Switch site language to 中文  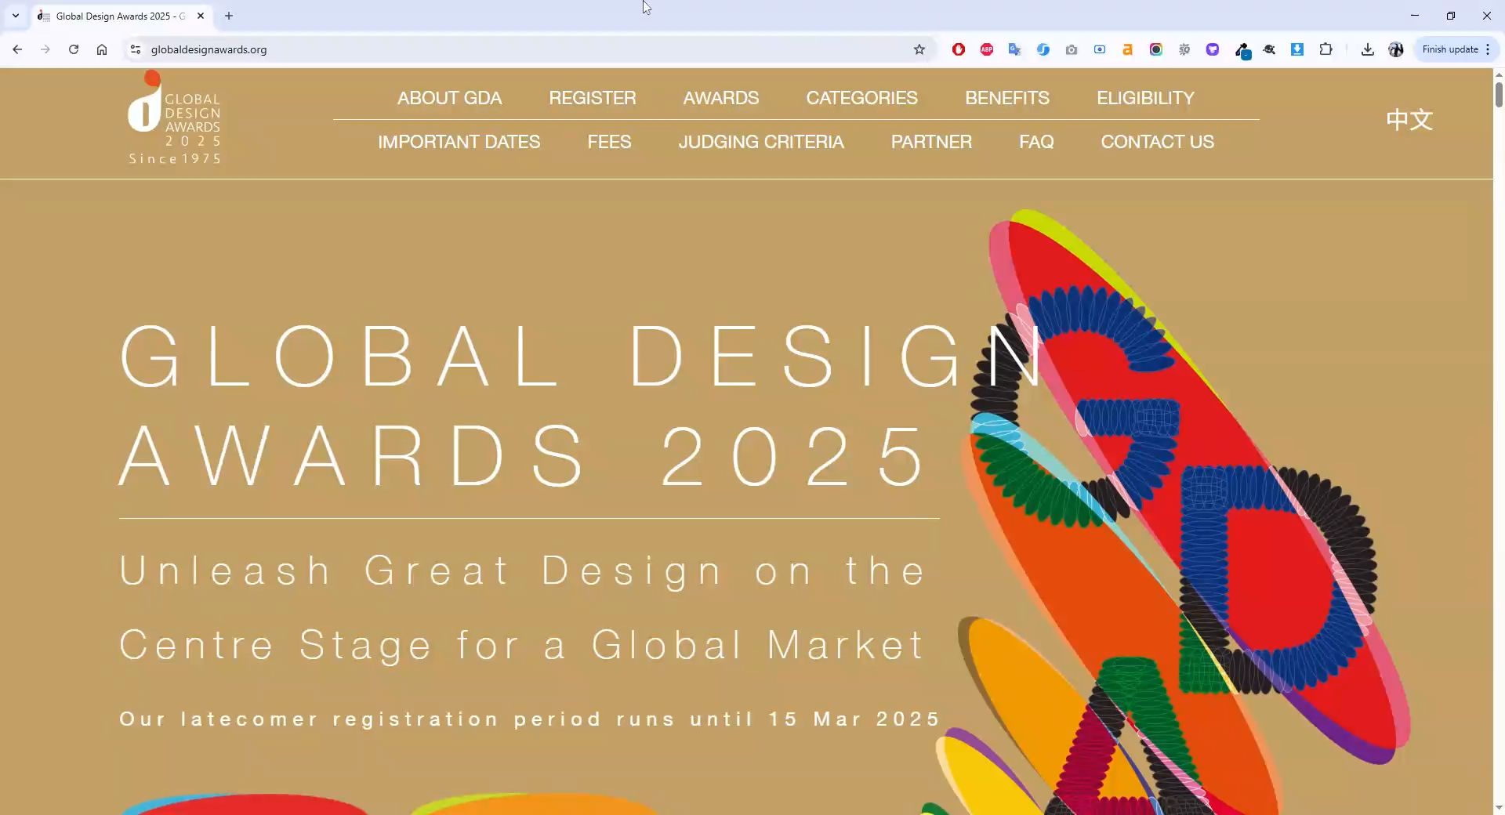coord(1409,120)
